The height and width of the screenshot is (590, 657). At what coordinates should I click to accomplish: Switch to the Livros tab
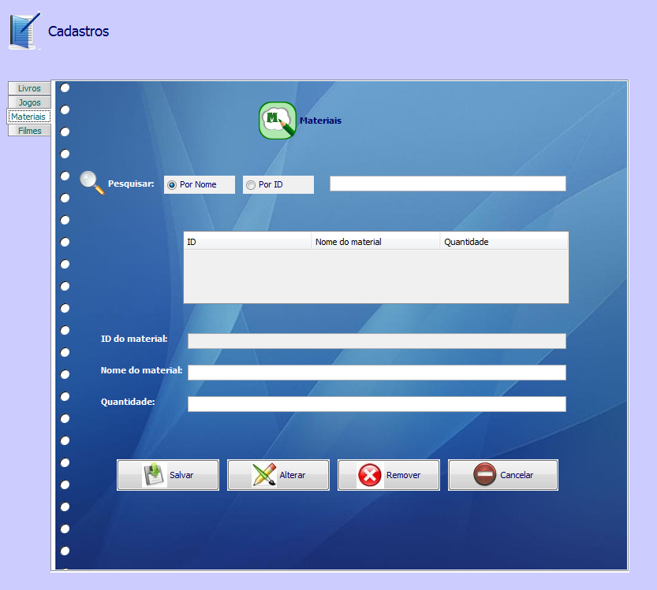(29, 88)
